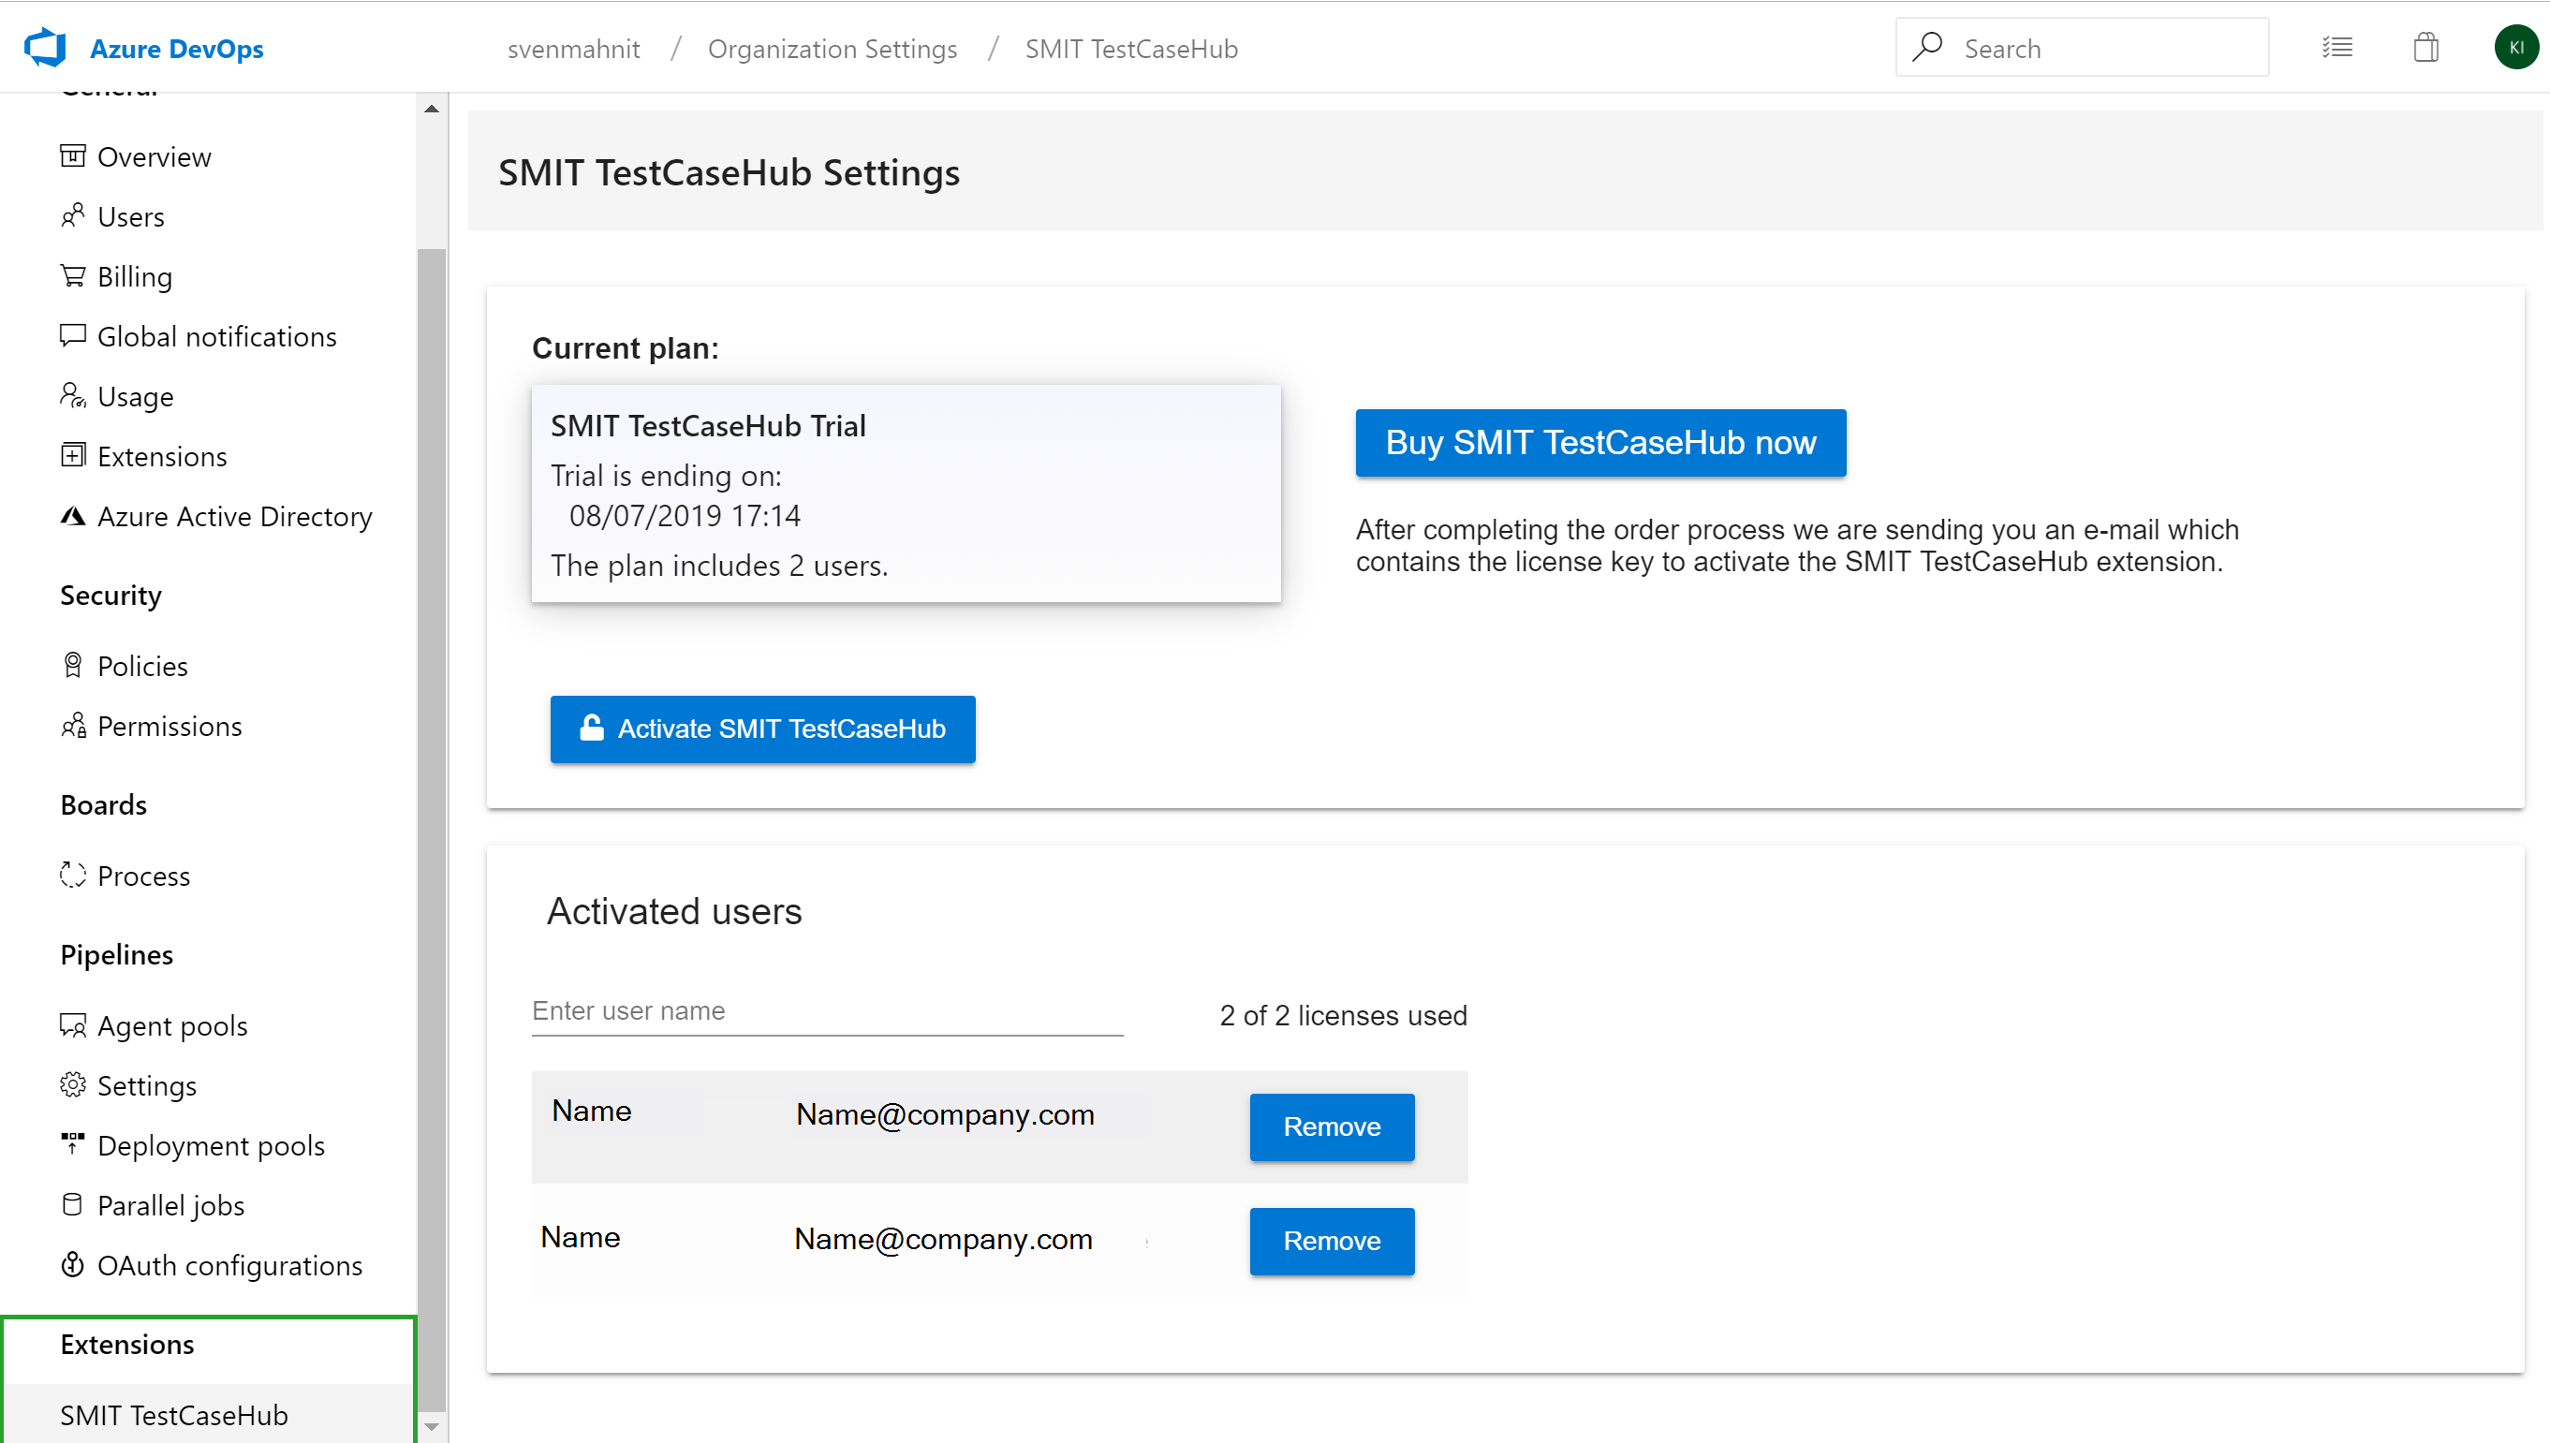Click the Buy SMIT TestCaseHub now button

coord(1599,442)
